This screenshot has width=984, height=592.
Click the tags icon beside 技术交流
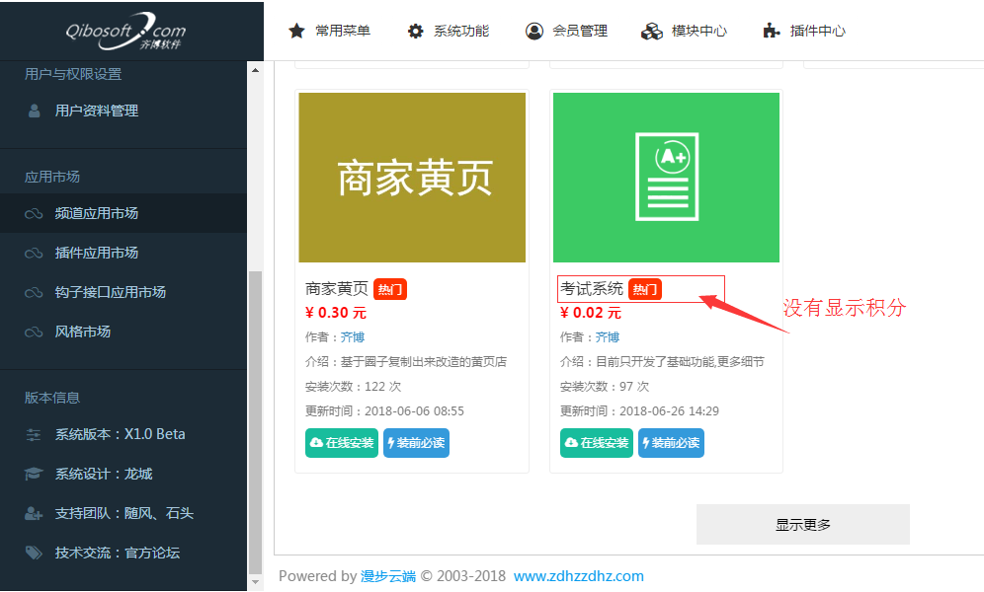[34, 553]
